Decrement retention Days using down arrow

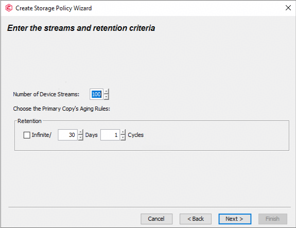pos(81,137)
